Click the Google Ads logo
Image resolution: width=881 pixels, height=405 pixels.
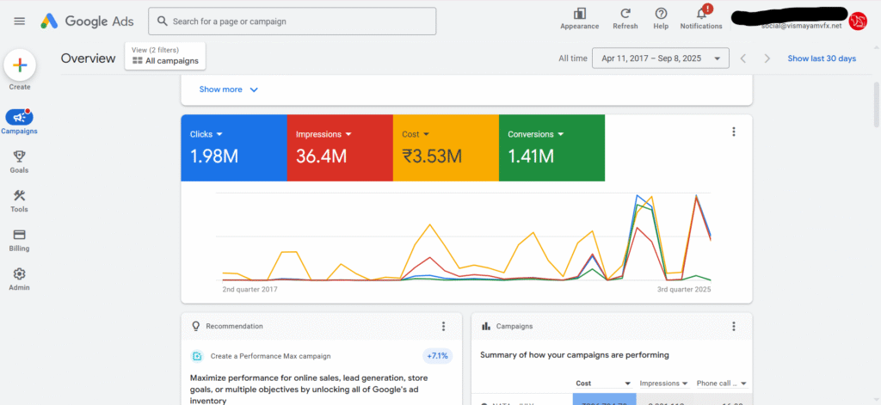pyautogui.click(x=87, y=21)
